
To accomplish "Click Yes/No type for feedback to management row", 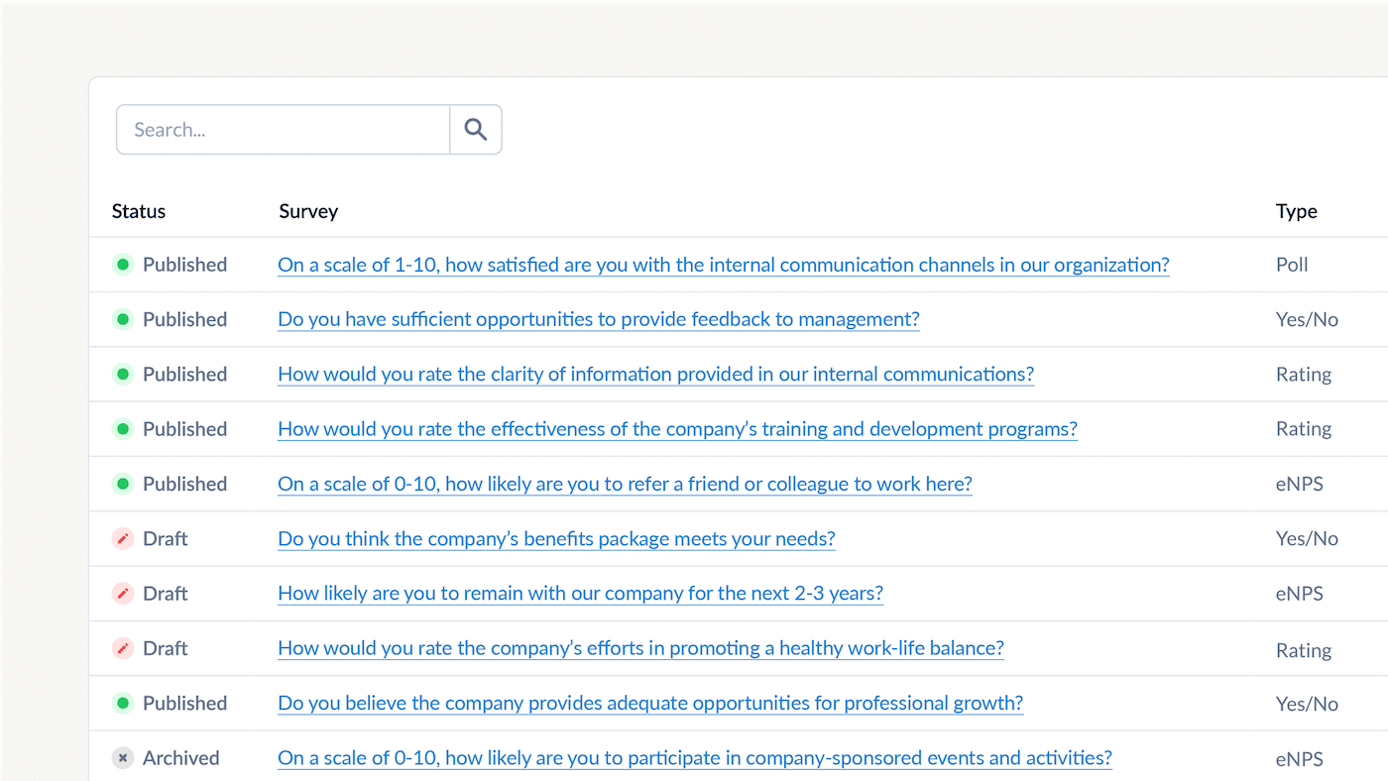I will (x=1307, y=319).
